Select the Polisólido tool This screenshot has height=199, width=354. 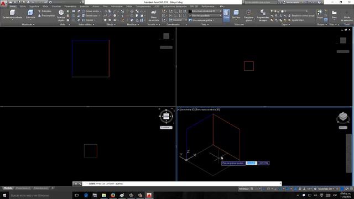(45, 11)
